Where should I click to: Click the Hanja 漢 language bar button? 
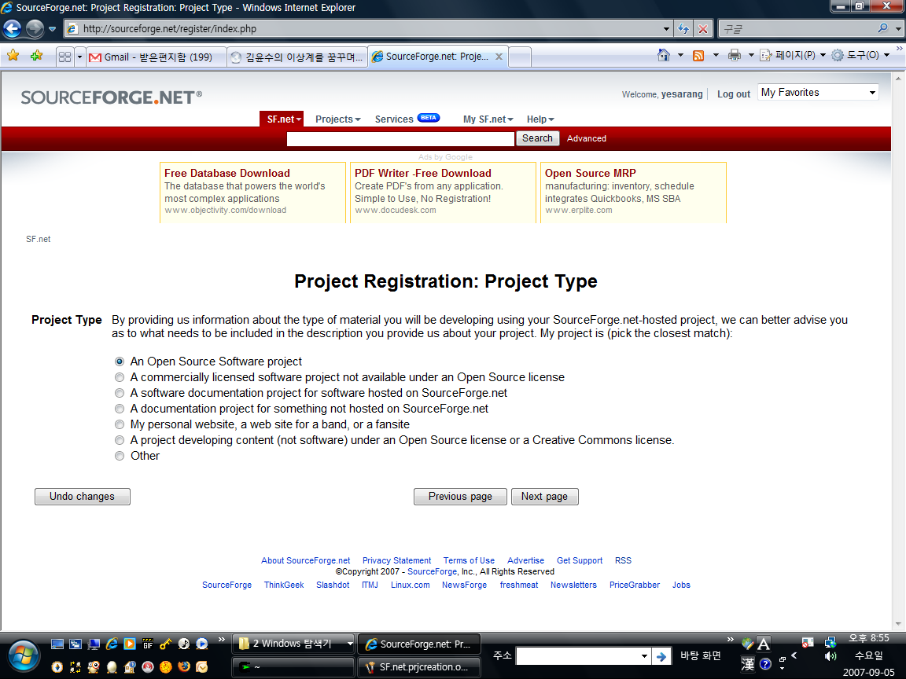(x=748, y=664)
